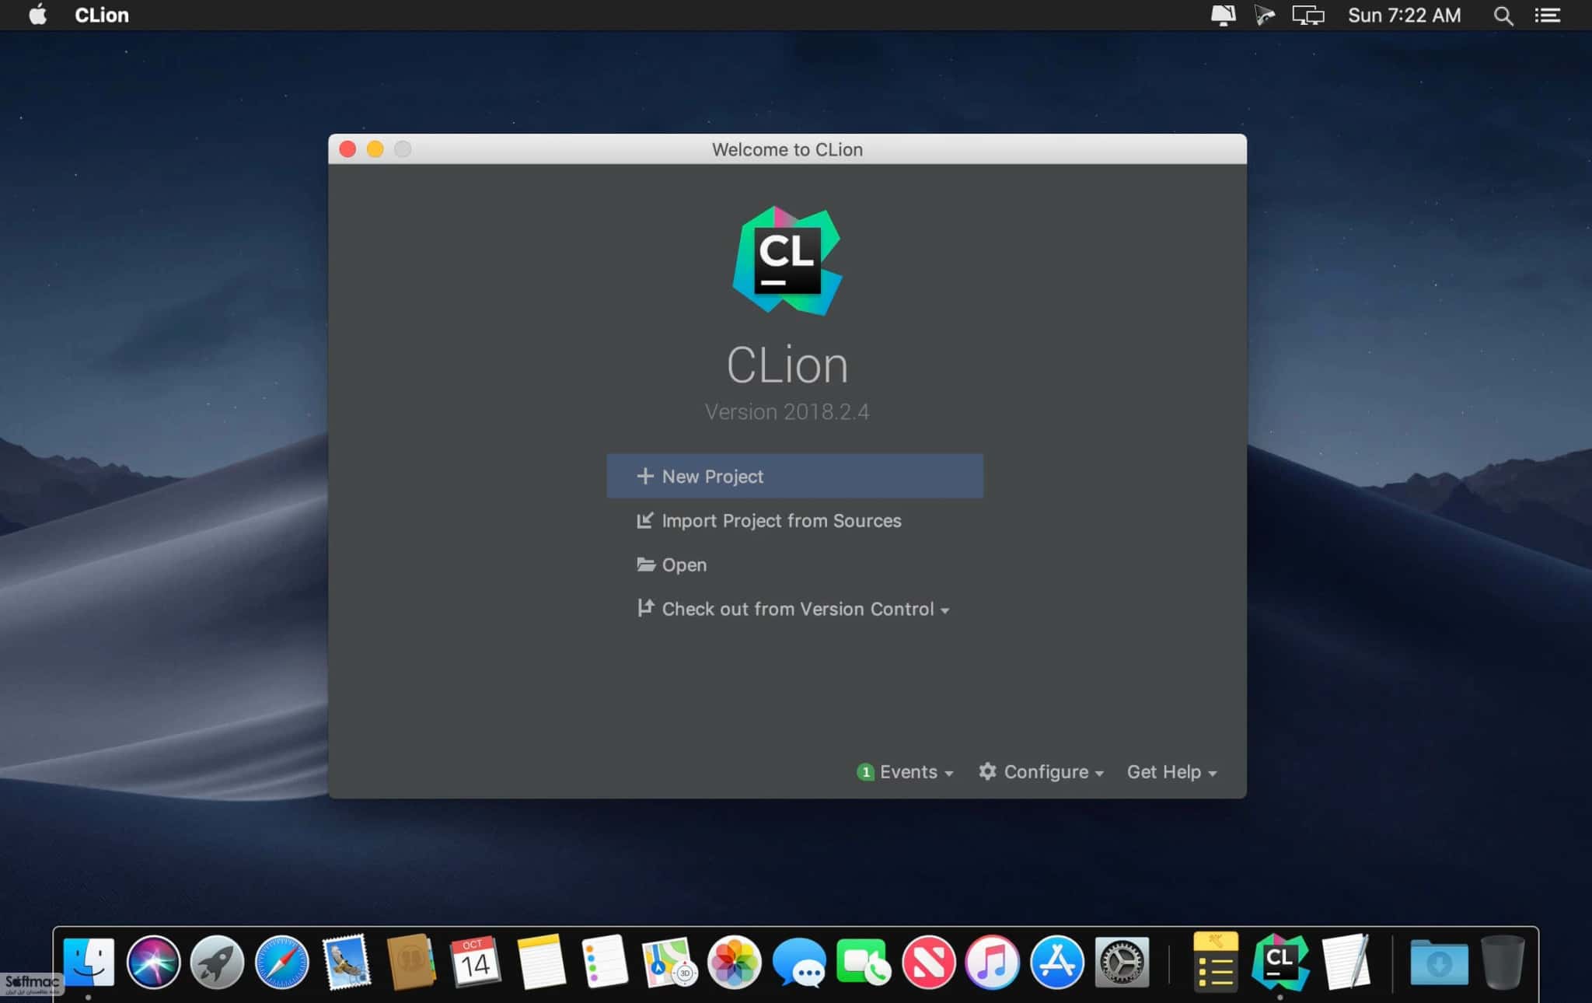The image size is (1592, 1003).
Task: Click the paper-plane icon in menu bar
Action: coord(1265,16)
